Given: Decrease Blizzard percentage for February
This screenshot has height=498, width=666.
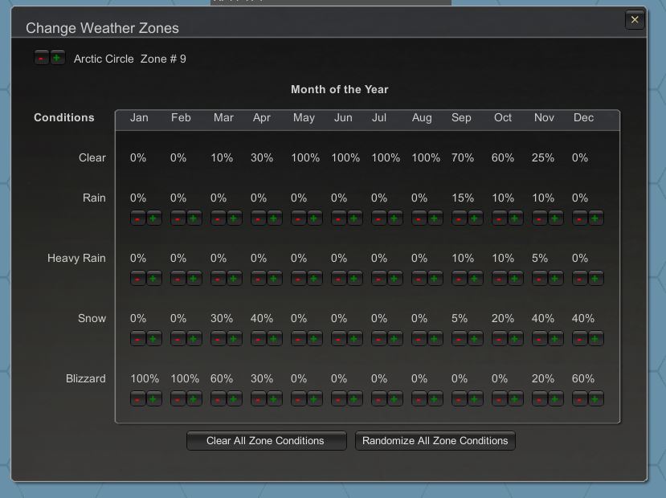Looking at the screenshot, I should click(x=178, y=399).
